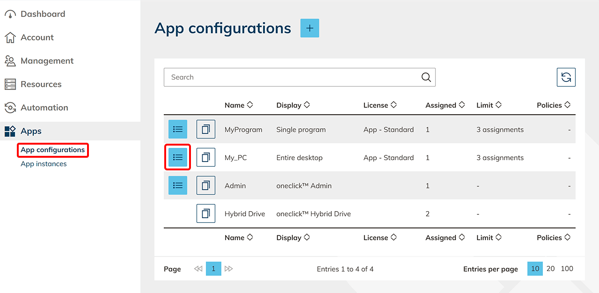Open the Resources section in sidebar
The height and width of the screenshot is (293, 599).
coord(41,84)
